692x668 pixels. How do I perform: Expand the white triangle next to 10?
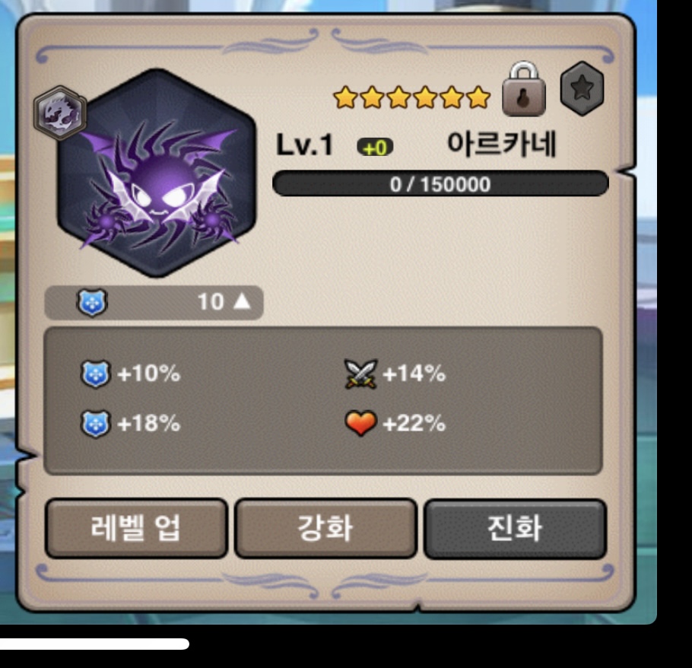[x=242, y=301]
